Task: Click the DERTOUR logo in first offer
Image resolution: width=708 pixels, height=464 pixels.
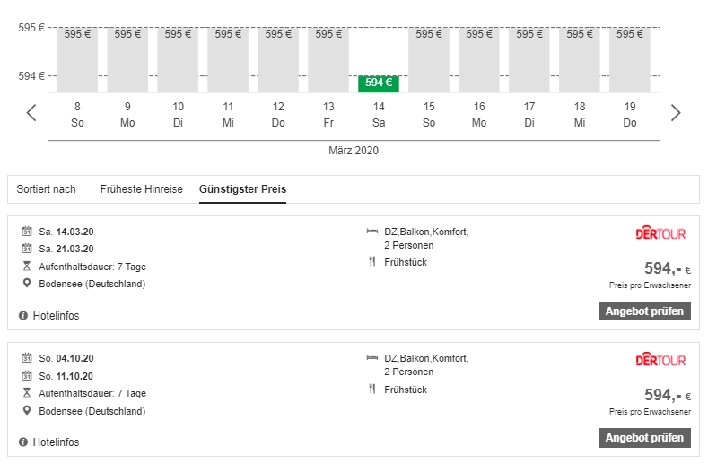Action: pyautogui.click(x=660, y=234)
